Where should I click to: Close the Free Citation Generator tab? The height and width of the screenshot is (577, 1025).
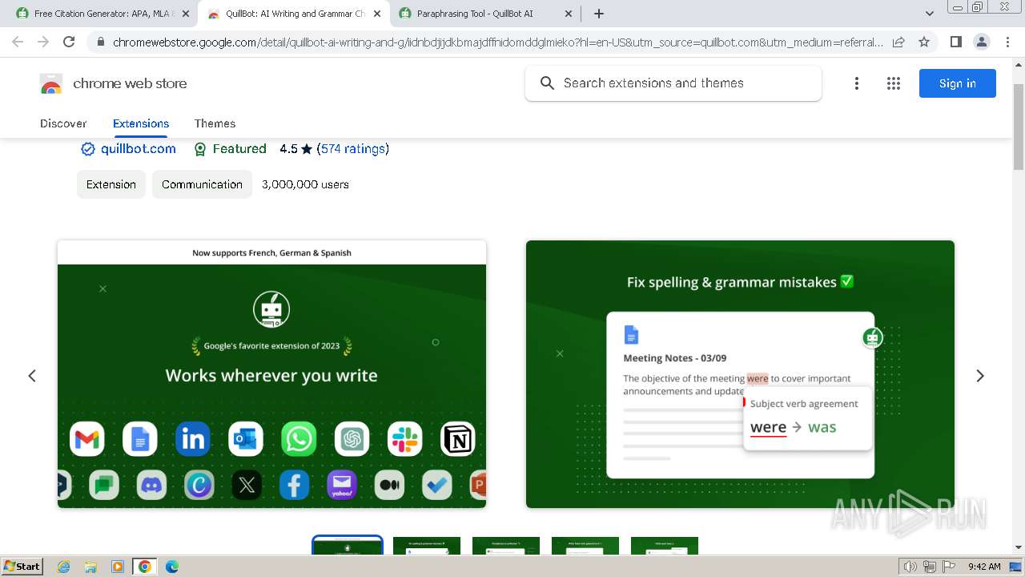(186, 14)
